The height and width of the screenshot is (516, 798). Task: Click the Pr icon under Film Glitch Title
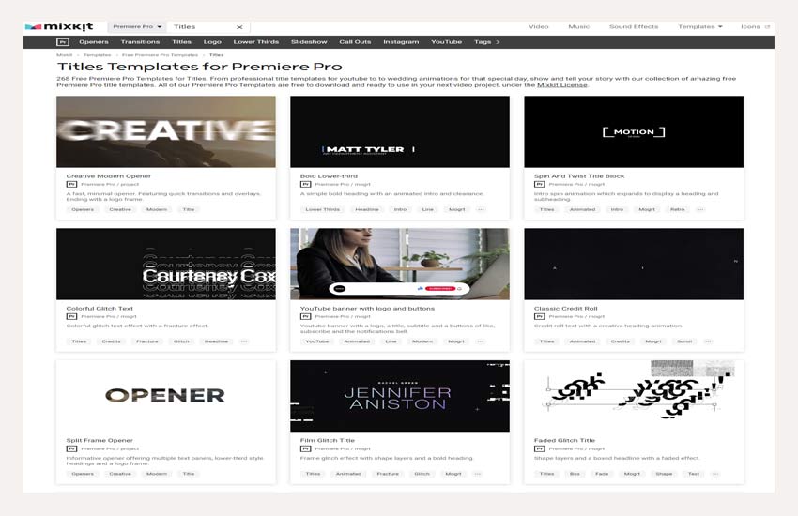305,448
